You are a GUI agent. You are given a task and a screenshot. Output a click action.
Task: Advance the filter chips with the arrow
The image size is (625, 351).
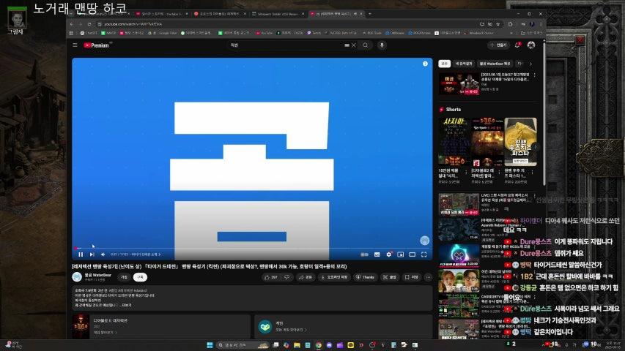point(530,64)
